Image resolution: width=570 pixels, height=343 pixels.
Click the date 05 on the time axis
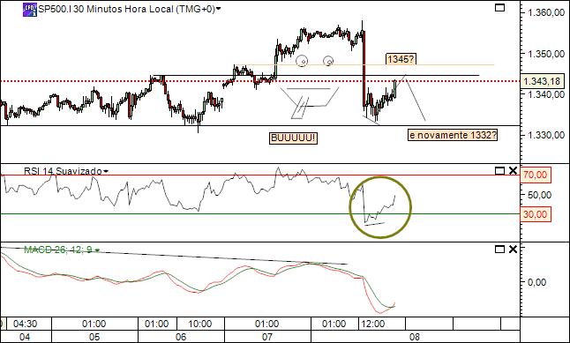click(x=94, y=337)
